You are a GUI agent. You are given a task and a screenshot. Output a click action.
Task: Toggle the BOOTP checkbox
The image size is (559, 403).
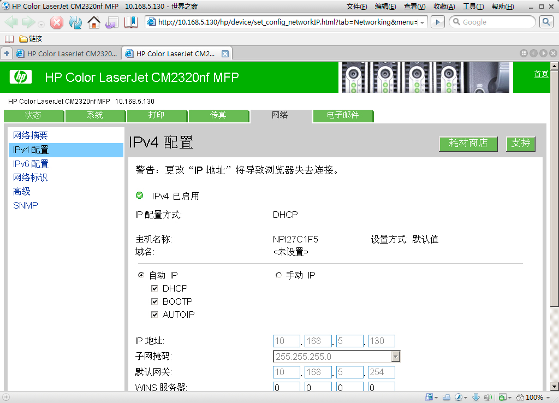(154, 302)
